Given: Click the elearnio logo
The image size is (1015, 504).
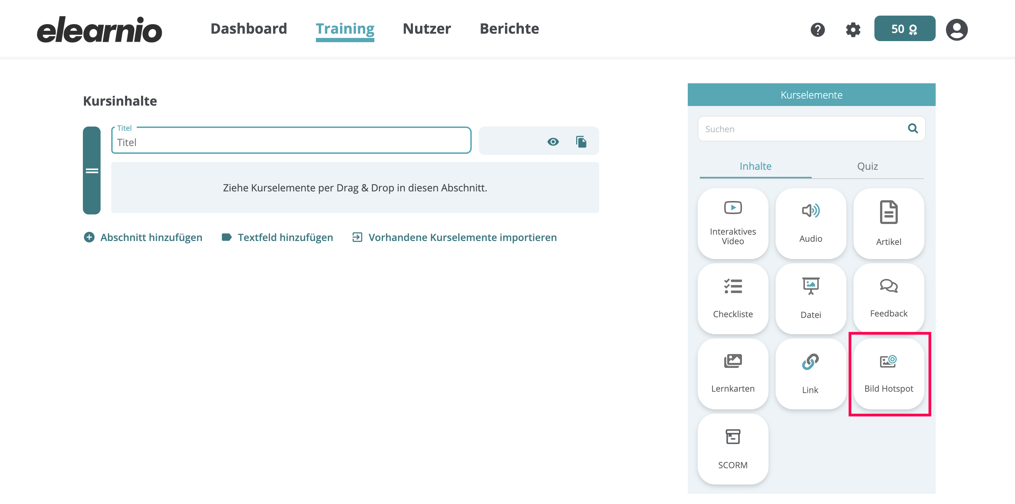Looking at the screenshot, I should [x=99, y=29].
